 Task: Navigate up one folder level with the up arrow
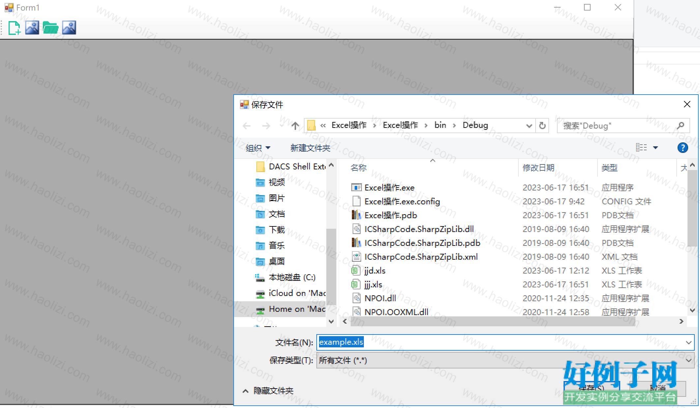tap(295, 126)
